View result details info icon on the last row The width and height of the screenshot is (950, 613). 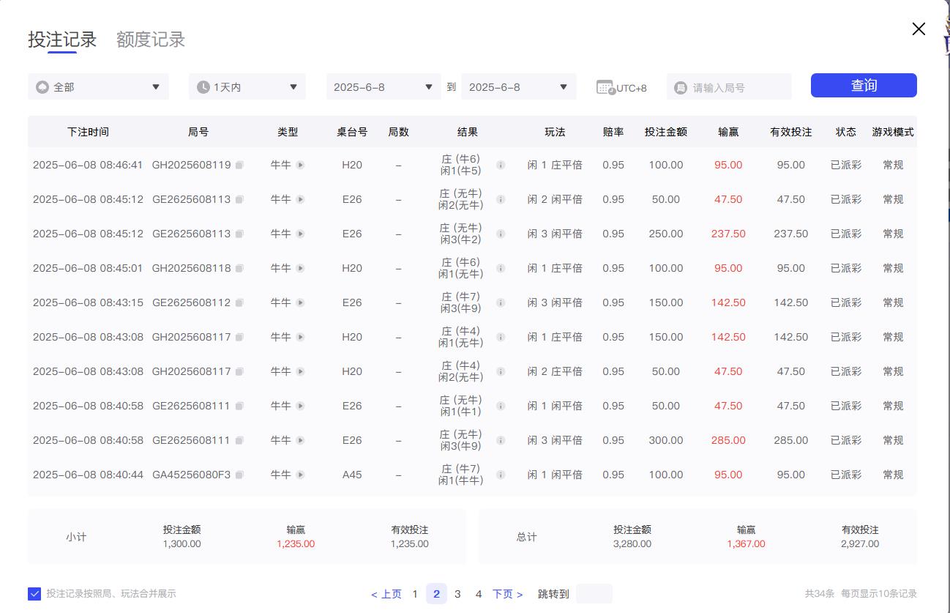click(x=500, y=475)
